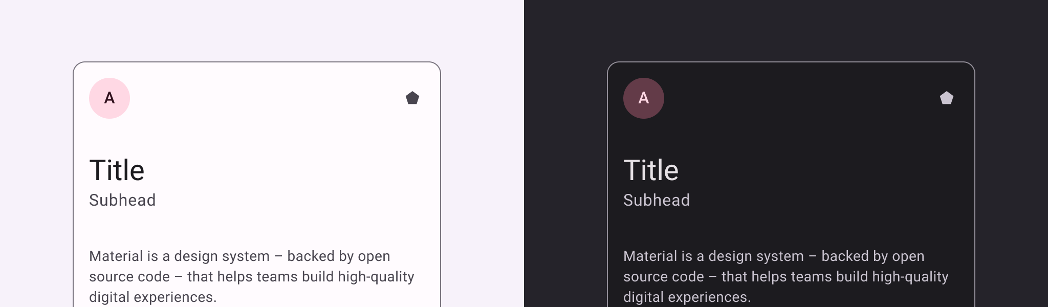Click "backed by open" in the dark card text

pos(872,256)
